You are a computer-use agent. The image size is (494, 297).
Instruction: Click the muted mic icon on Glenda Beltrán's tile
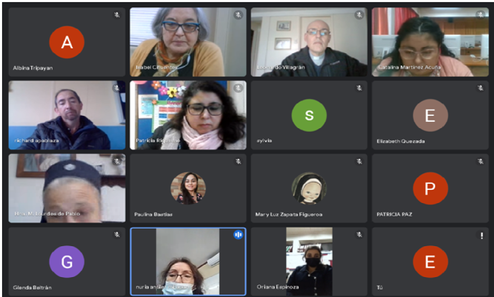tap(117, 235)
